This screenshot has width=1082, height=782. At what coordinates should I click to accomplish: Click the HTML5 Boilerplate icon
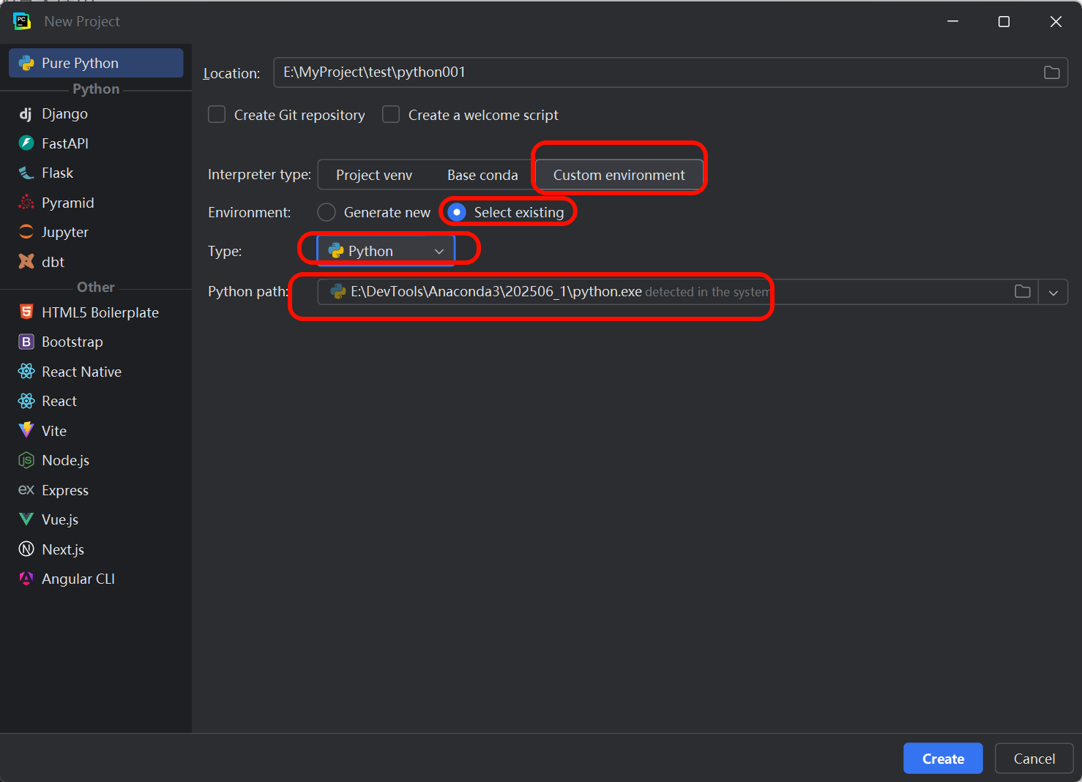click(x=26, y=312)
